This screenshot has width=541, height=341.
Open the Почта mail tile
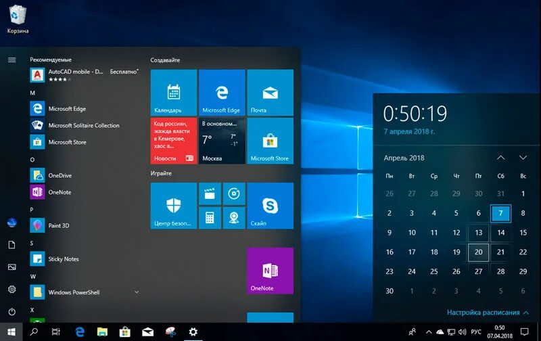(x=270, y=93)
